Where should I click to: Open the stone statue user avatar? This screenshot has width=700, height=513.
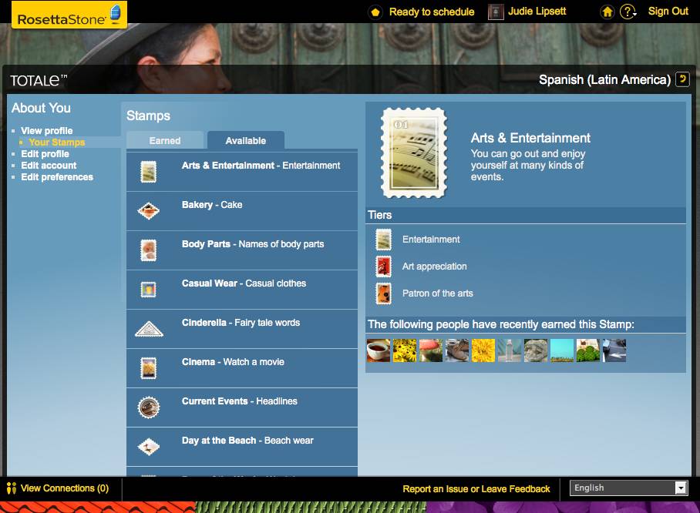pos(536,350)
